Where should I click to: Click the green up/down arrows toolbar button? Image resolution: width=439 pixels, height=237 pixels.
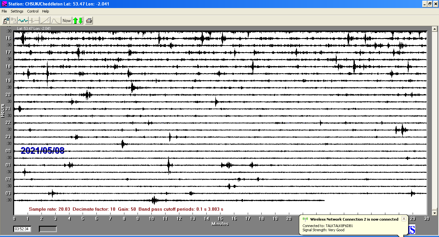(78, 21)
